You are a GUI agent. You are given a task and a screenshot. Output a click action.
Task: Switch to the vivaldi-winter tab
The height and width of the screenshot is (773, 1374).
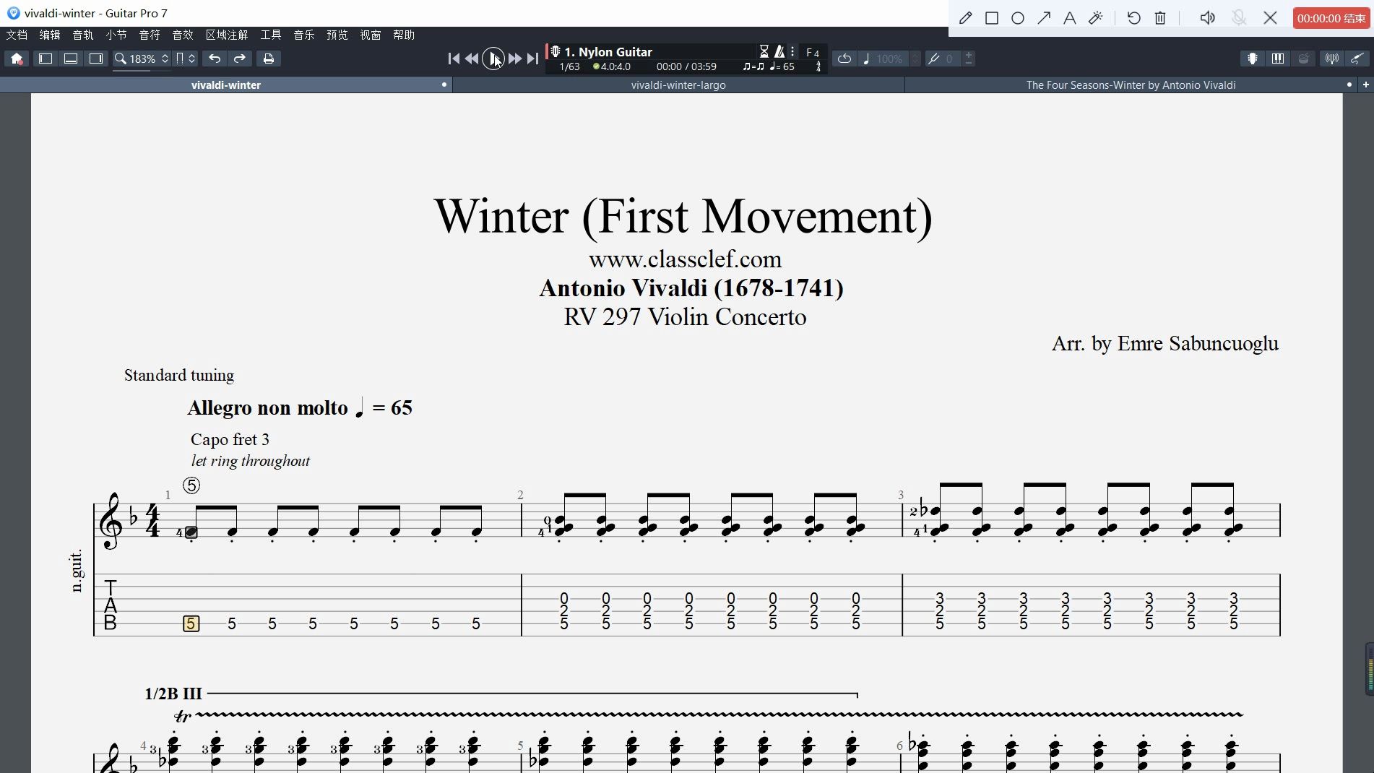click(226, 85)
